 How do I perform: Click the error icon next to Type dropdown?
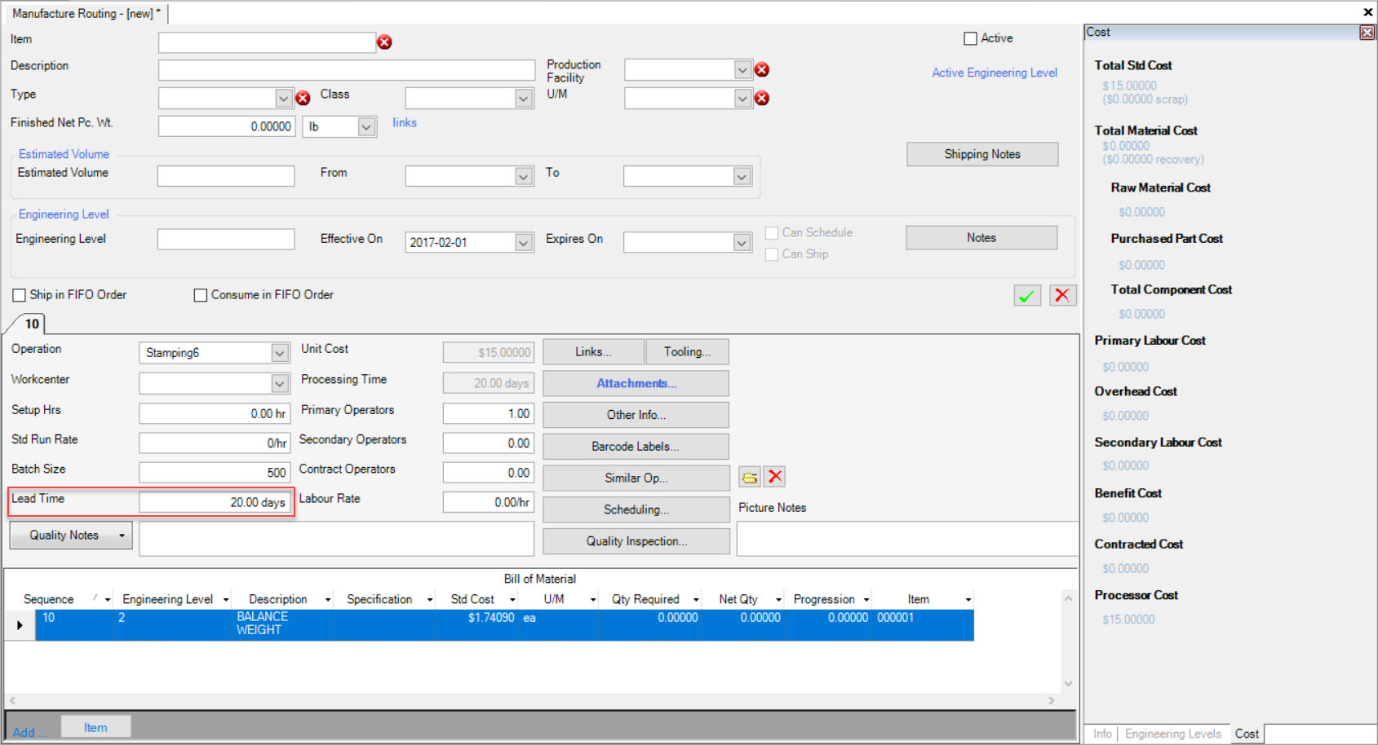click(303, 99)
